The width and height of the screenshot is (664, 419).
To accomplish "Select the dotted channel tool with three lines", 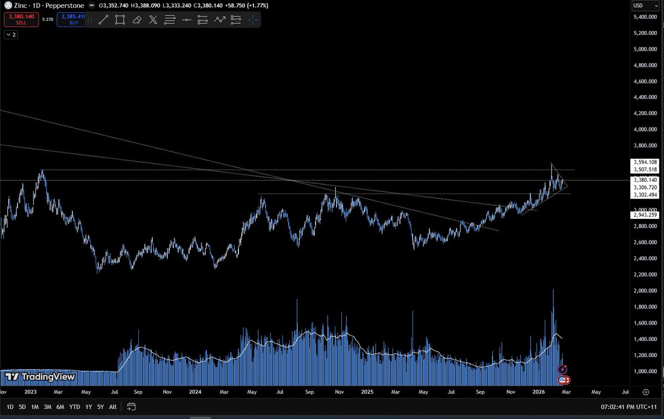I will point(203,20).
